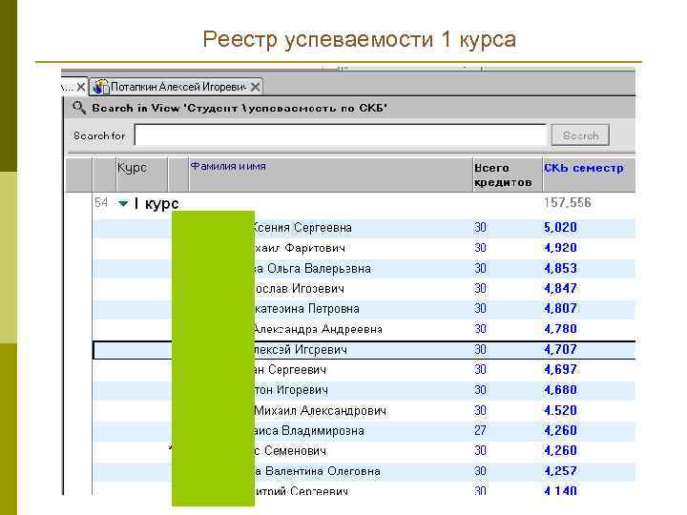Click the score 4,520

pyautogui.click(x=560, y=411)
